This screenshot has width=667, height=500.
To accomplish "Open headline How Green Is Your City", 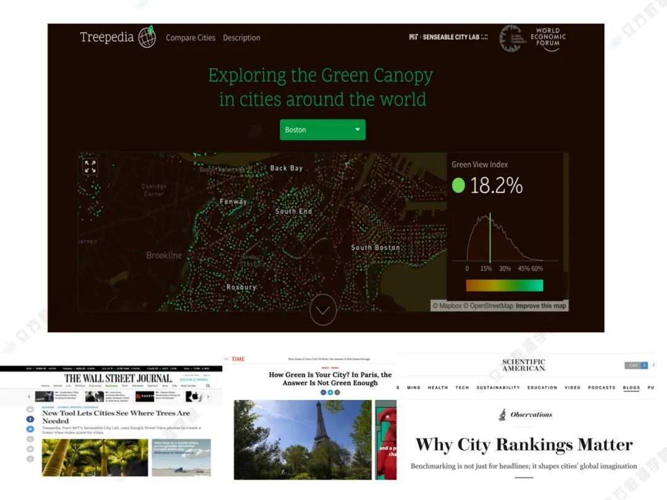I will click(x=330, y=378).
